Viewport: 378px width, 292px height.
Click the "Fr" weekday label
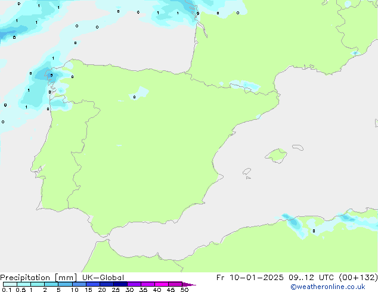[221, 278]
